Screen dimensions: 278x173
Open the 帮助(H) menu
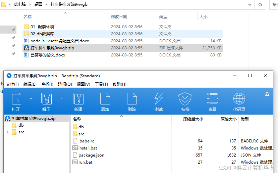tap(119, 84)
